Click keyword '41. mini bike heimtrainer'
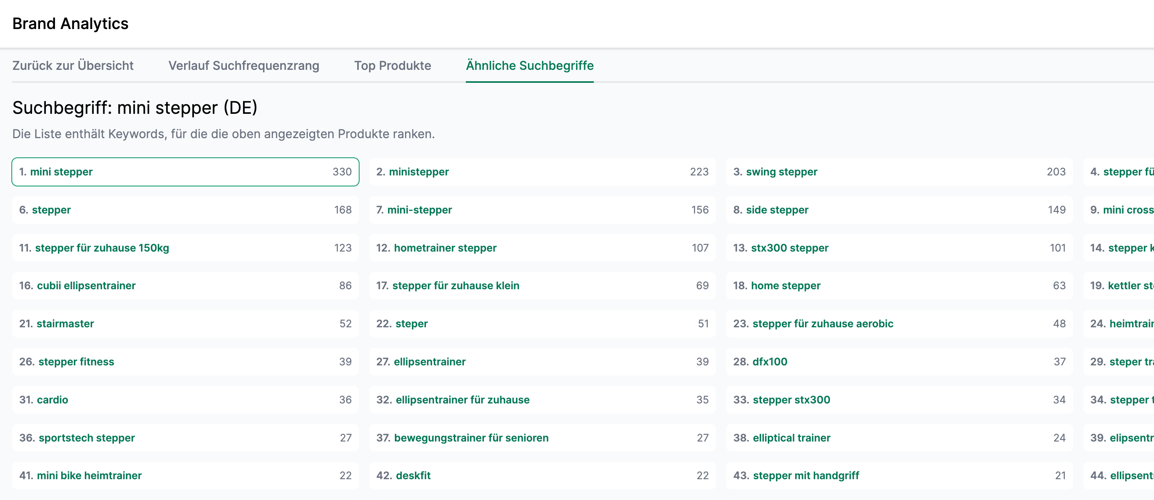 click(x=185, y=475)
